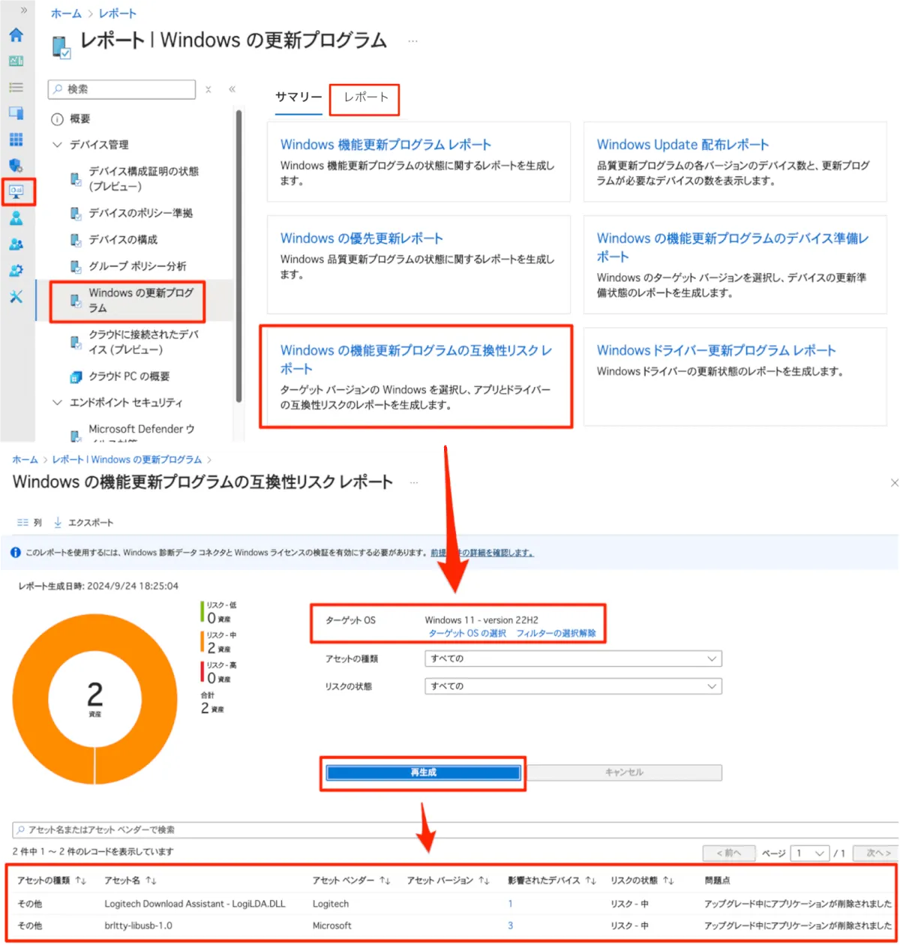Open All services list icon
This screenshot has height=945, width=900.
[16, 88]
